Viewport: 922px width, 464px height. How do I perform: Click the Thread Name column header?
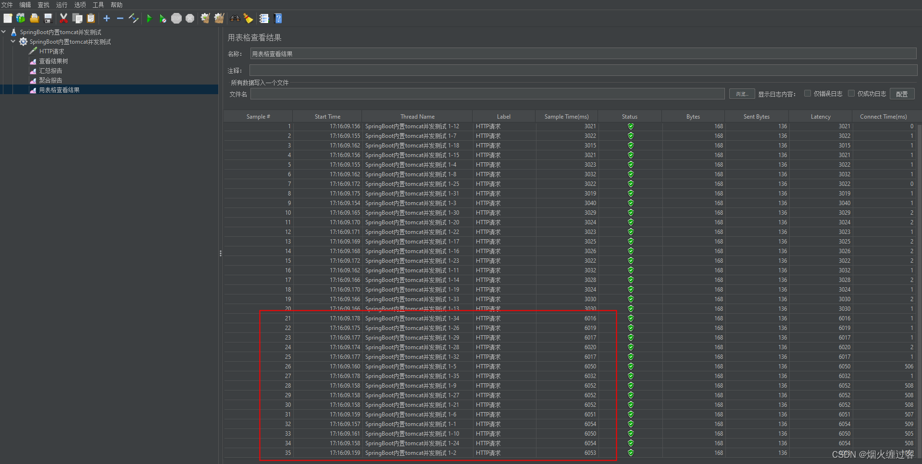click(417, 117)
